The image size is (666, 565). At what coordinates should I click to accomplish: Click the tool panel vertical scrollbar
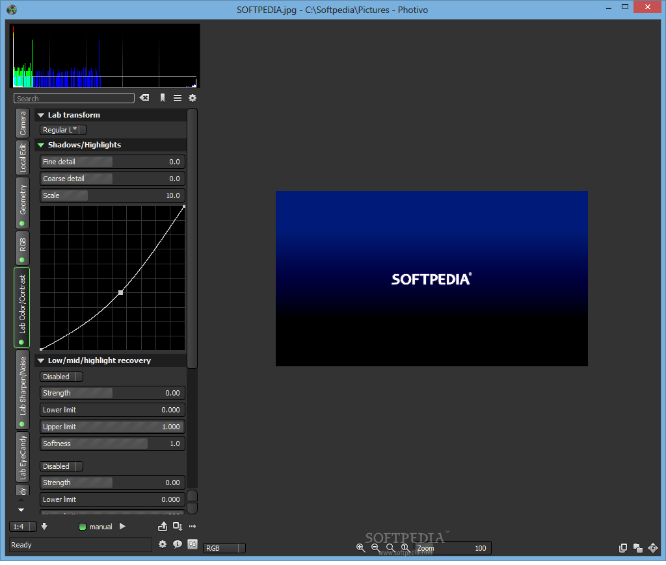click(192, 238)
